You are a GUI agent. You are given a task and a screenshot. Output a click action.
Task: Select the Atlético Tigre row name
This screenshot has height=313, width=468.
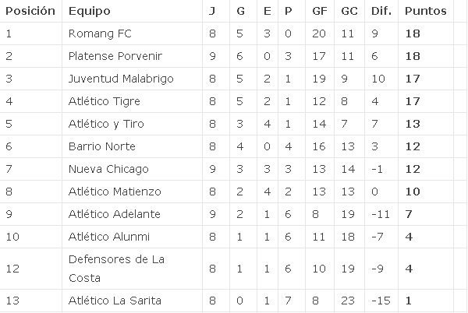point(105,101)
